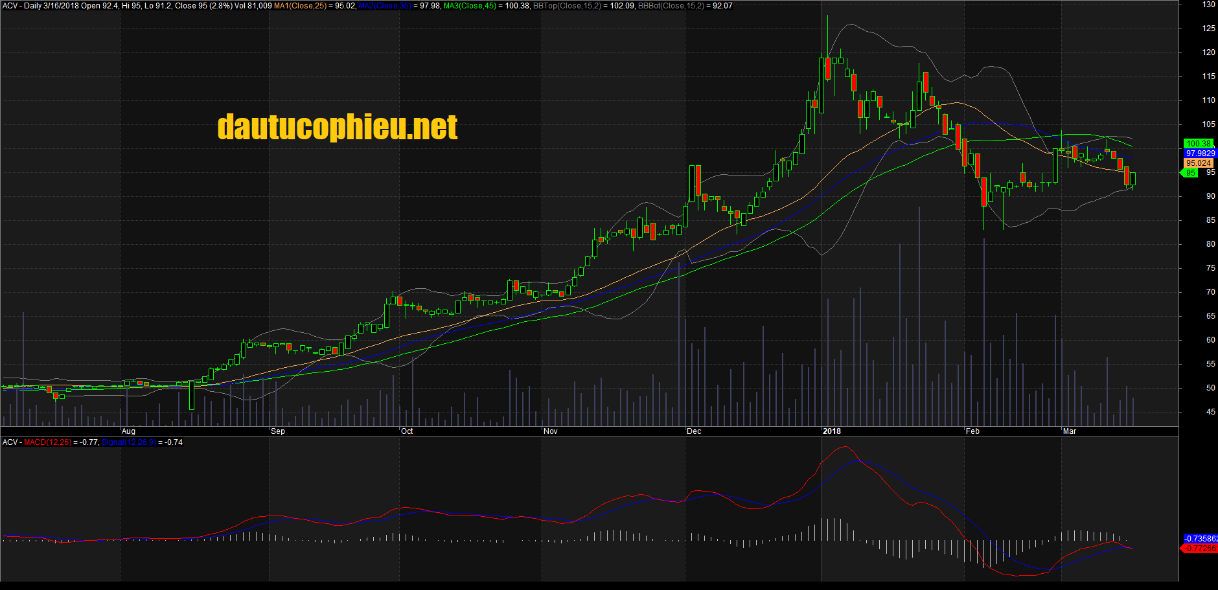Select the Oct label on the time axis
This screenshot has width=1218, height=590.
click(x=407, y=431)
